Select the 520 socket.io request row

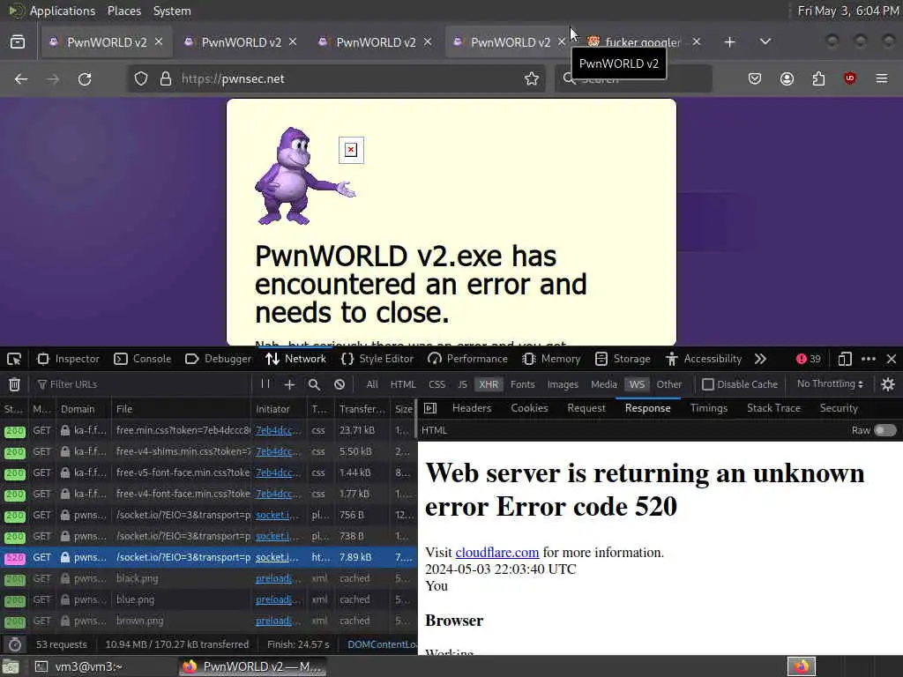tap(208, 557)
